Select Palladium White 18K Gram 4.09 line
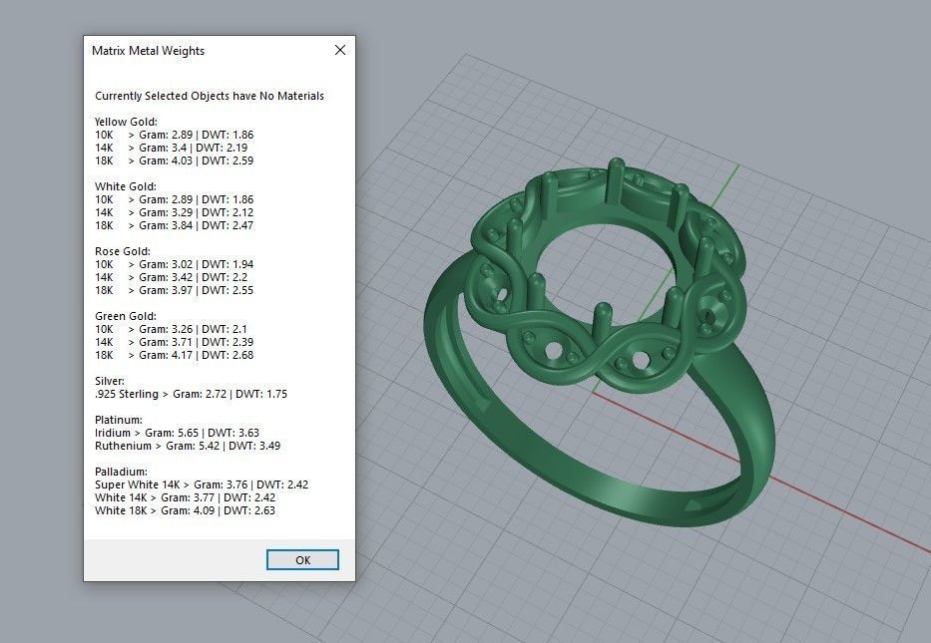 tap(185, 510)
